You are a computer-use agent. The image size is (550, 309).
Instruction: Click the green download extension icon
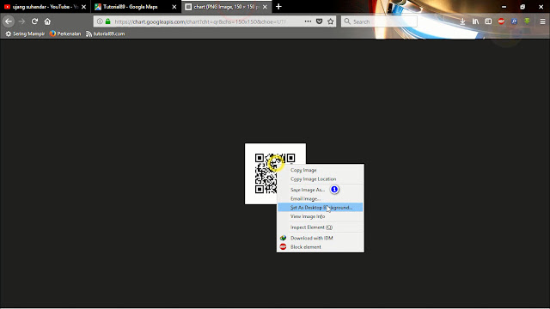pyautogui.click(x=527, y=21)
